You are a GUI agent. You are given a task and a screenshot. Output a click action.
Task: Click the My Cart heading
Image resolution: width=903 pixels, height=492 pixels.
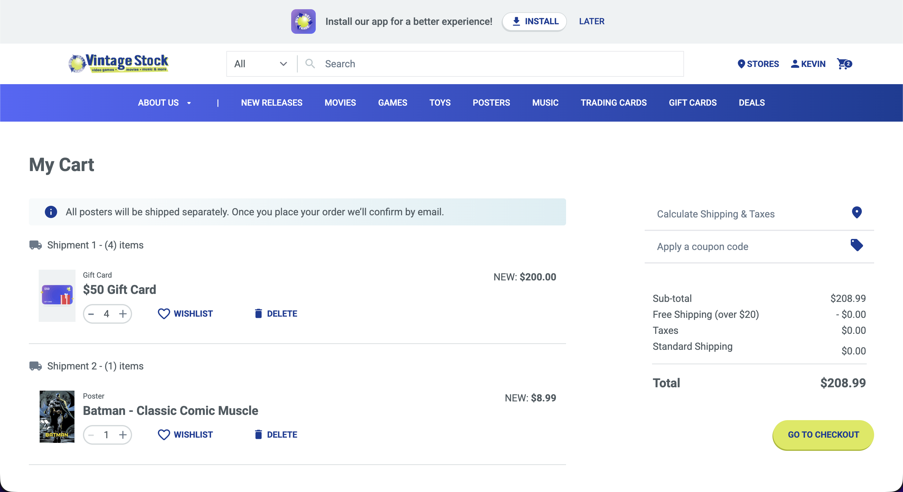coord(62,165)
